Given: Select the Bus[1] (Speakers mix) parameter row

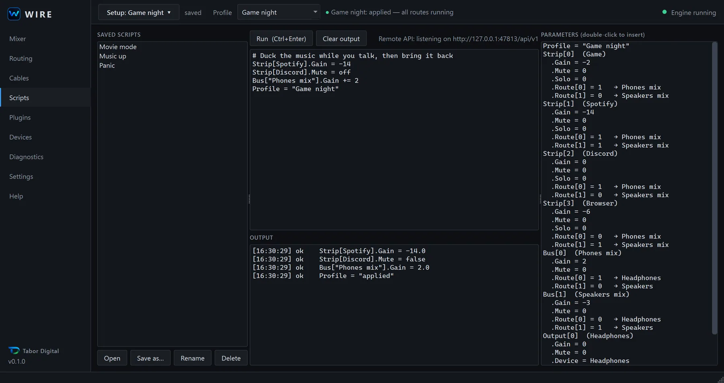Looking at the screenshot, I should [627, 294].
